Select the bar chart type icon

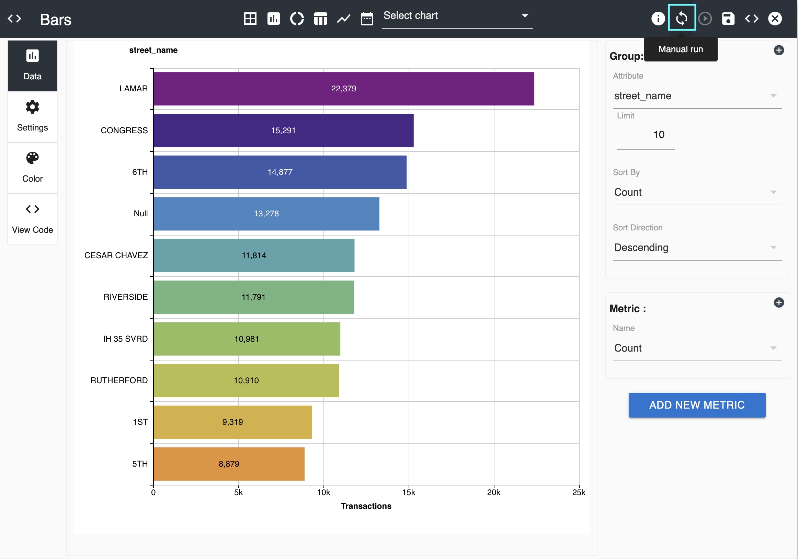pyautogui.click(x=274, y=19)
